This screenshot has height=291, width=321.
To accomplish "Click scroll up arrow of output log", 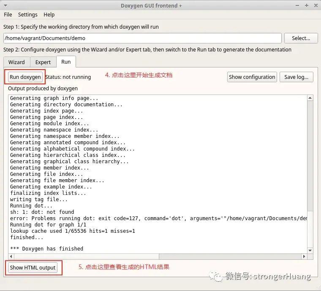I will [310, 98].
